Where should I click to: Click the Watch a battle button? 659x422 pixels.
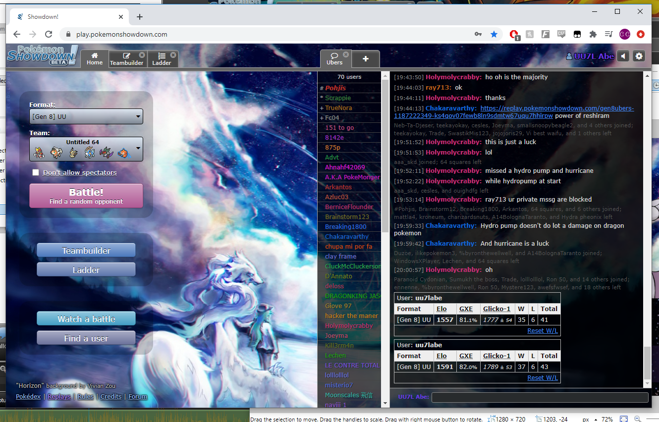point(86,319)
